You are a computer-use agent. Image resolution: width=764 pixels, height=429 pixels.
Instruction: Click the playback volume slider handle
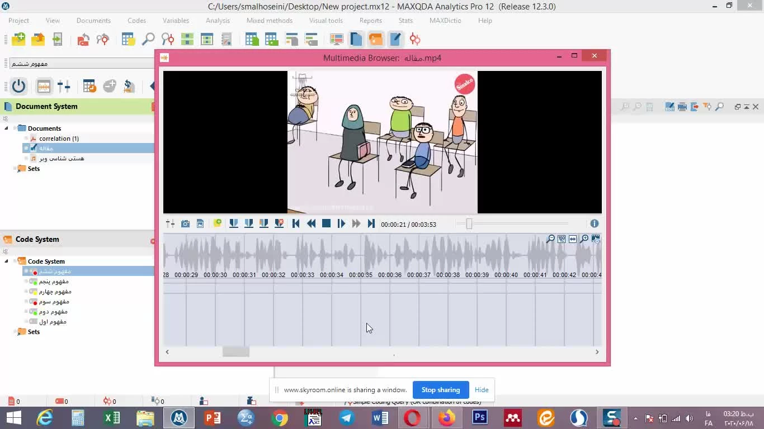point(469,224)
